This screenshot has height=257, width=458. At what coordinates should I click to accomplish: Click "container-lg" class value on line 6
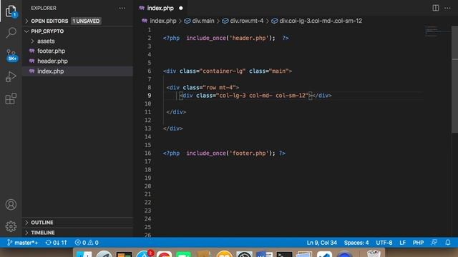[x=223, y=71]
